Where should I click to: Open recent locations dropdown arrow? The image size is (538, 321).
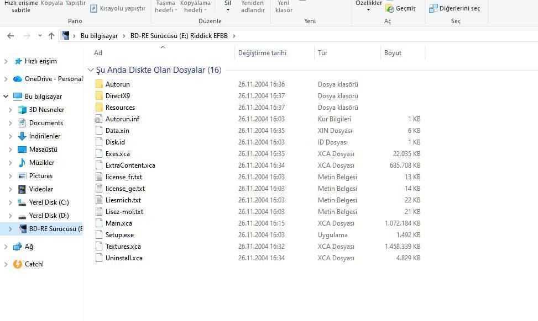tap(40, 36)
